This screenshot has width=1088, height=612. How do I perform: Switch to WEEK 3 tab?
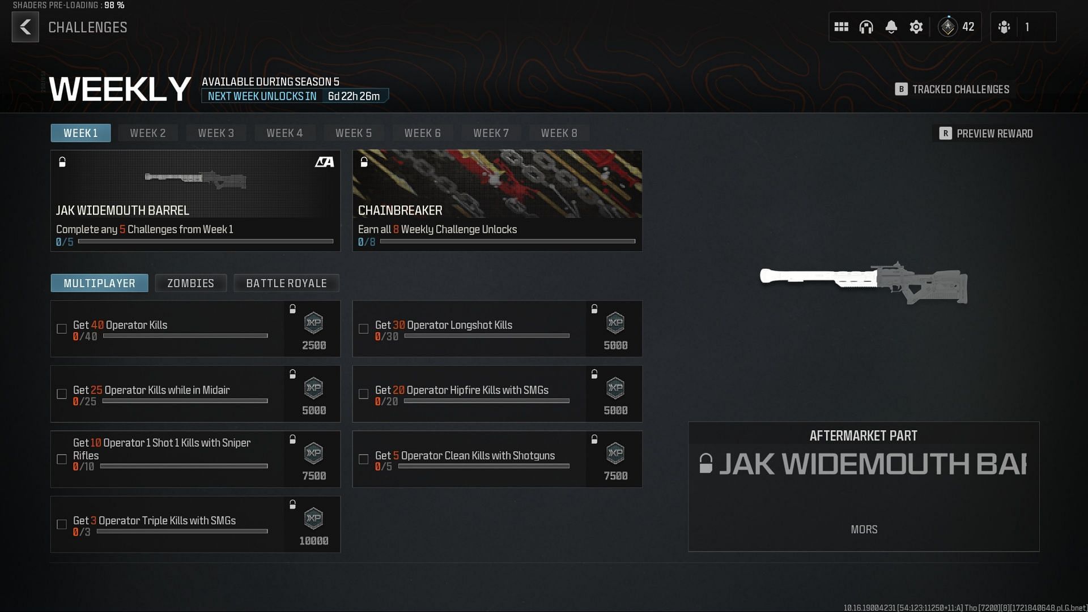215,133
